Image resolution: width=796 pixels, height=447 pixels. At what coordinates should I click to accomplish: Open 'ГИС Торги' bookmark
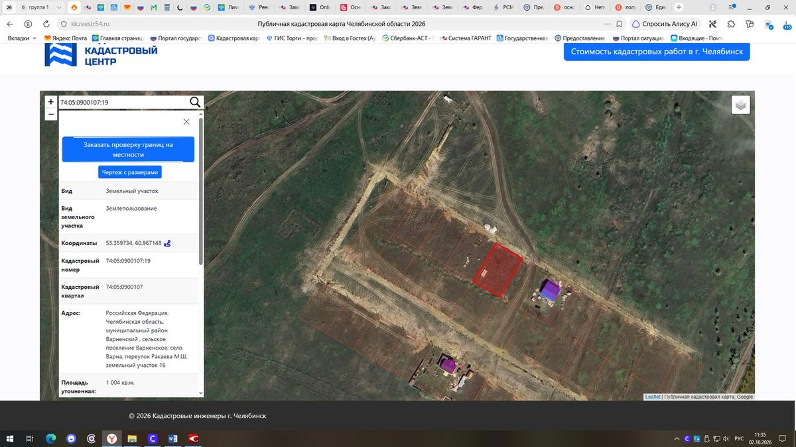click(x=292, y=38)
